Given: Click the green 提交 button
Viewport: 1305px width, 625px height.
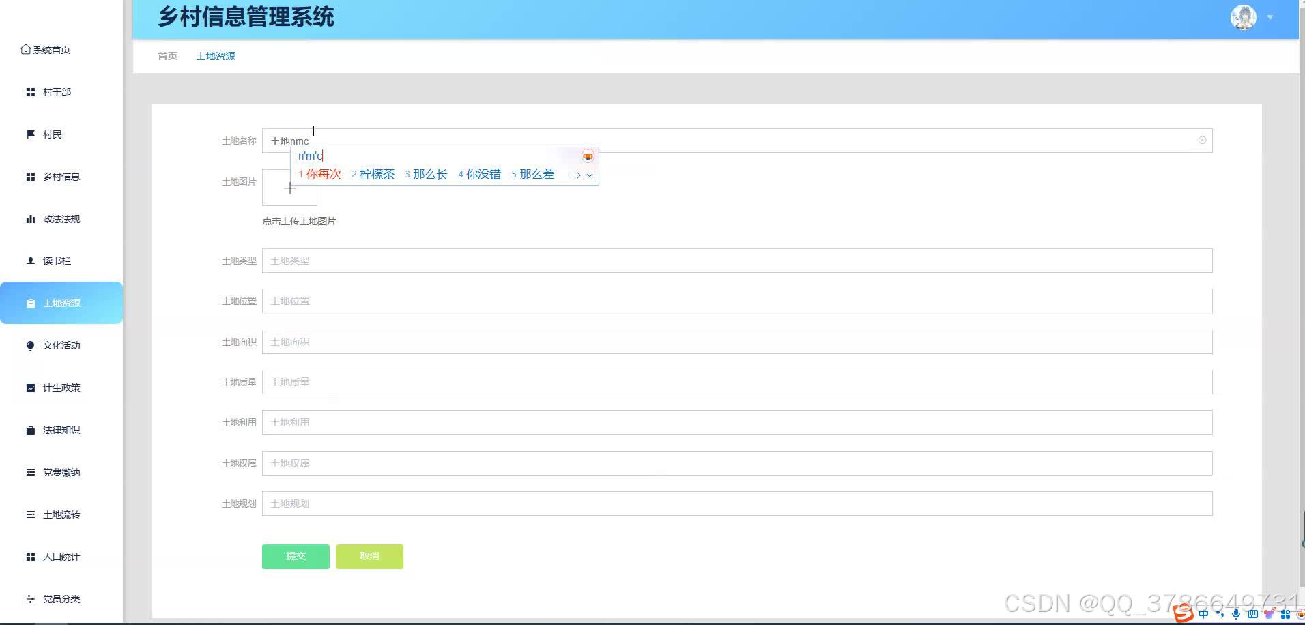Looking at the screenshot, I should (x=296, y=557).
